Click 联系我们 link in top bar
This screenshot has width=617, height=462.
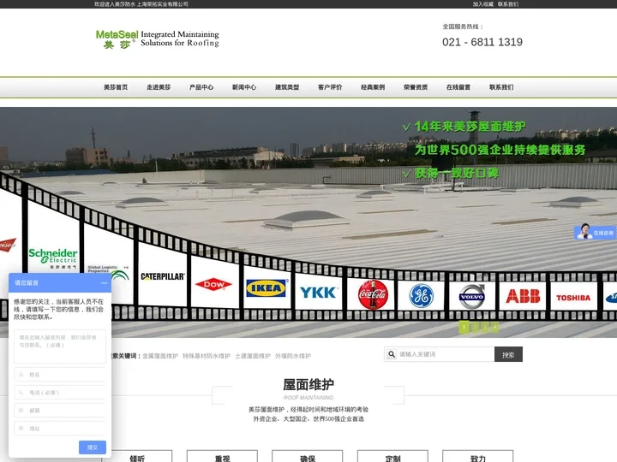pyautogui.click(x=508, y=4)
